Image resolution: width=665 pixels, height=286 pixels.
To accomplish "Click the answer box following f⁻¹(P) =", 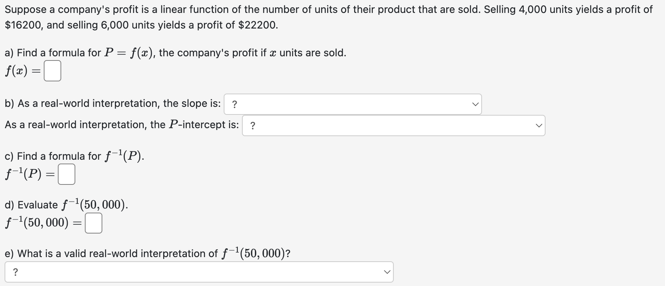I will (x=66, y=174).
